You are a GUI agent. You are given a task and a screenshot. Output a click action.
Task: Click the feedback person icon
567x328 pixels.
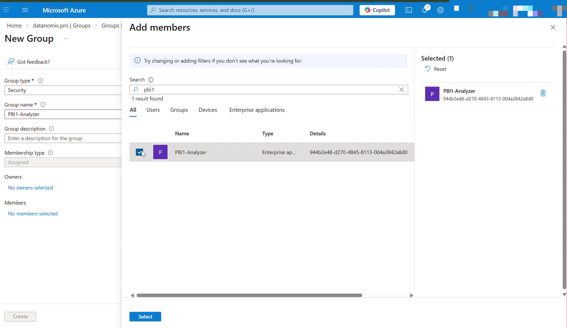(11, 62)
